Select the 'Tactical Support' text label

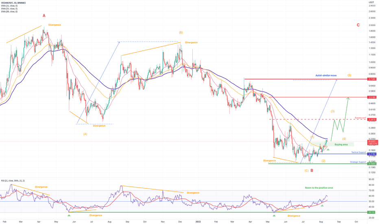[x=359, y=152]
